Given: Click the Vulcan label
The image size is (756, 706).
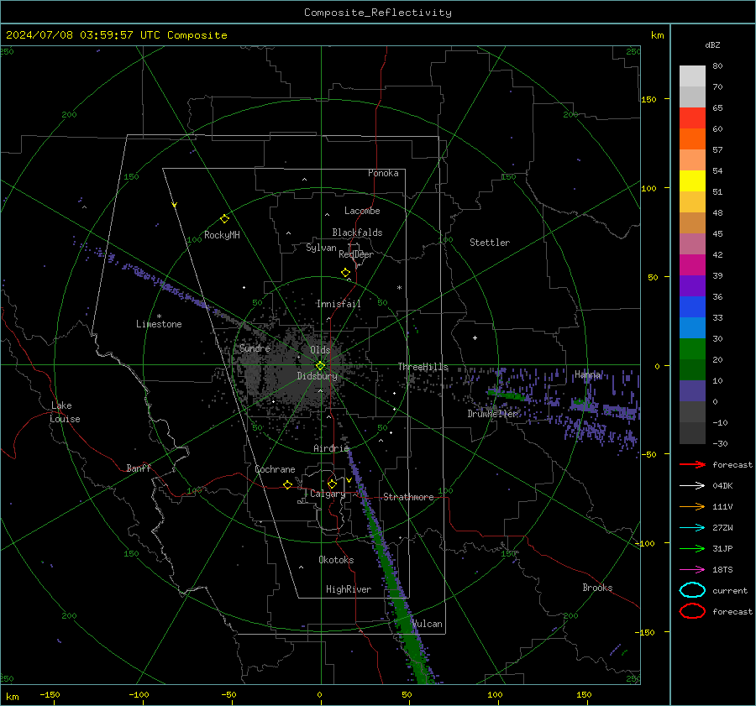Looking at the screenshot, I should point(428,624).
